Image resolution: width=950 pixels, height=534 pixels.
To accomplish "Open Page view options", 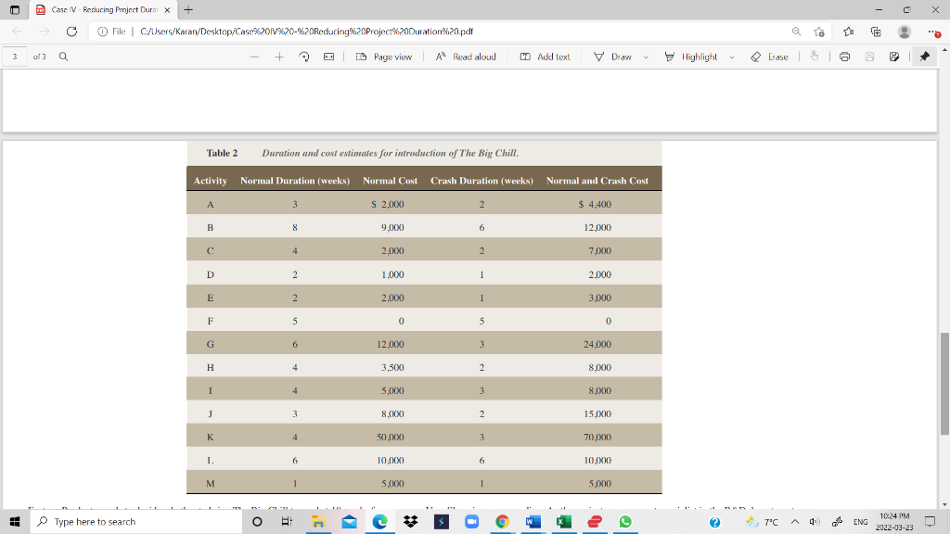I will [383, 57].
